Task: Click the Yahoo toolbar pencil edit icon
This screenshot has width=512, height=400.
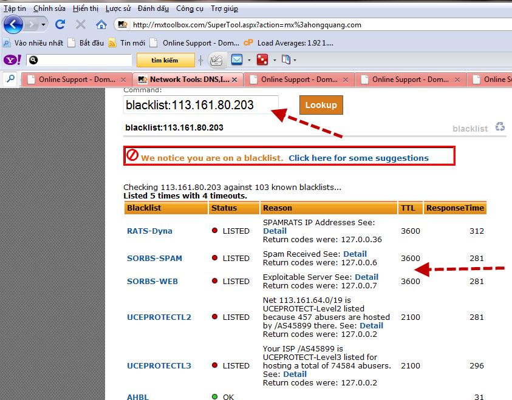Action: pyautogui.click(x=216, y=60)
